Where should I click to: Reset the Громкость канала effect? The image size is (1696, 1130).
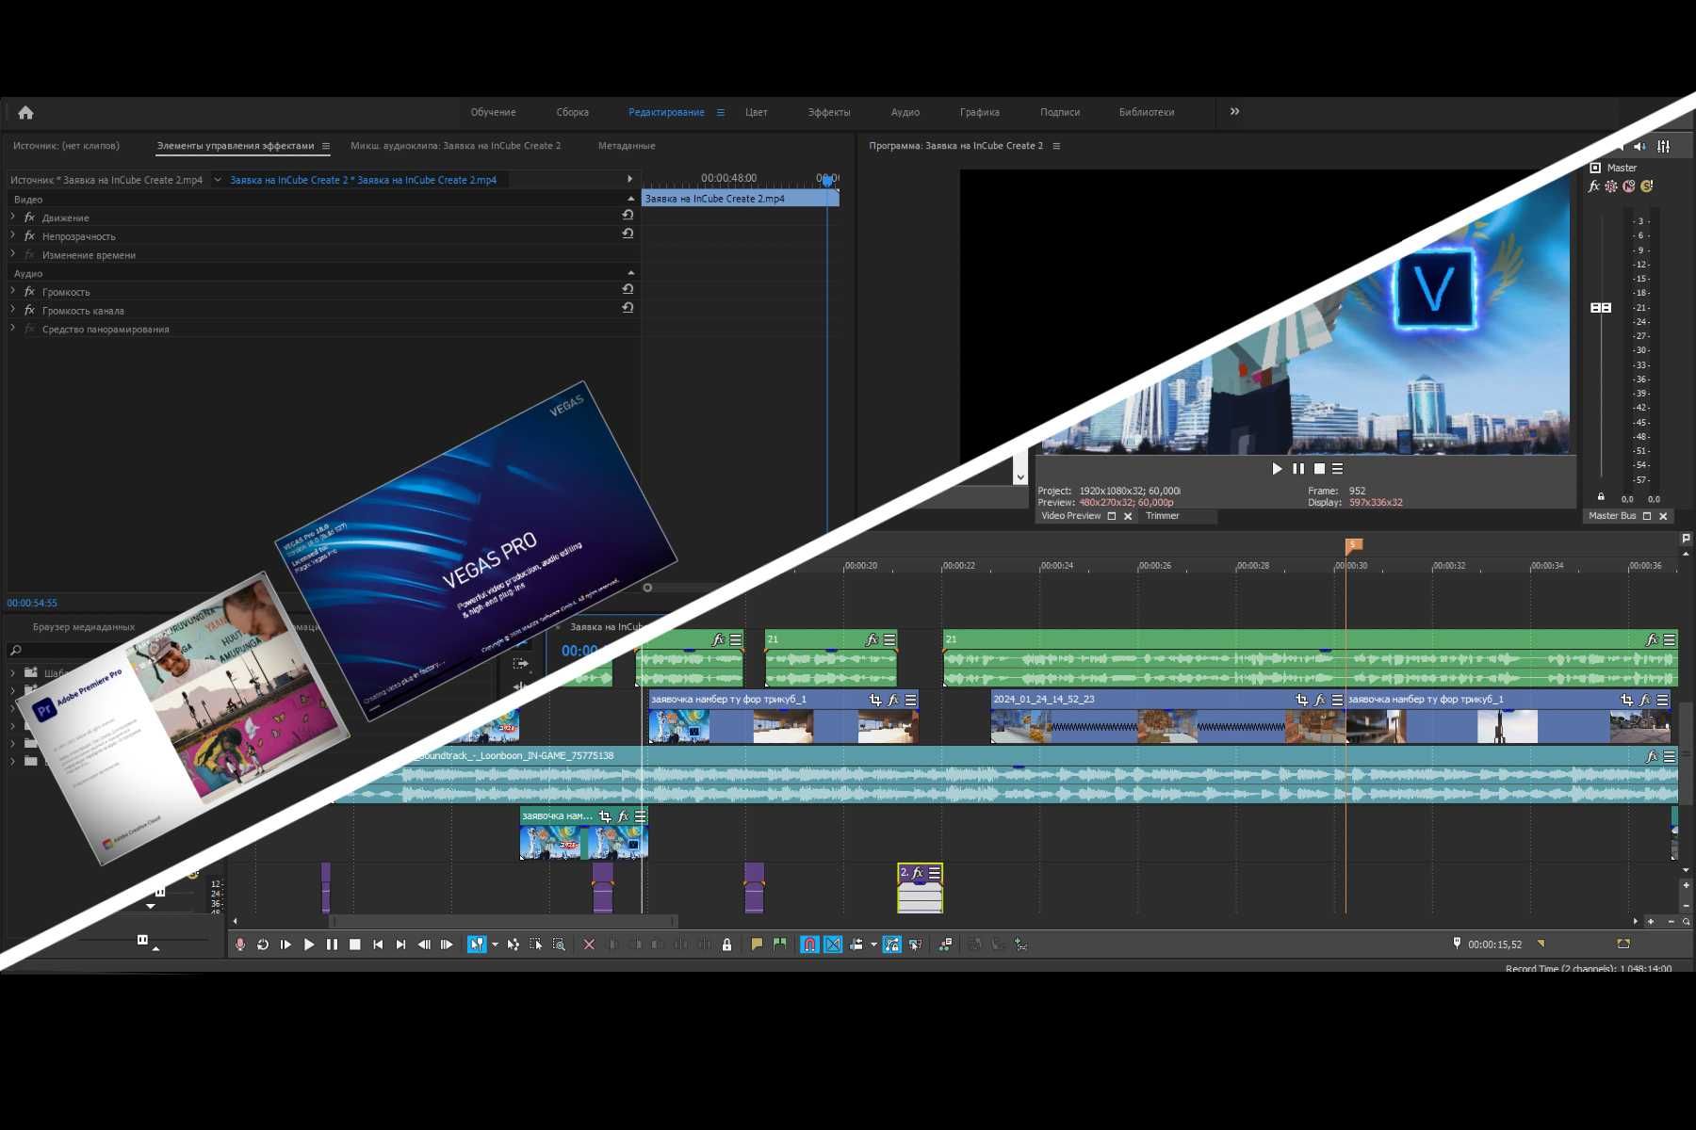pos(628,308)
